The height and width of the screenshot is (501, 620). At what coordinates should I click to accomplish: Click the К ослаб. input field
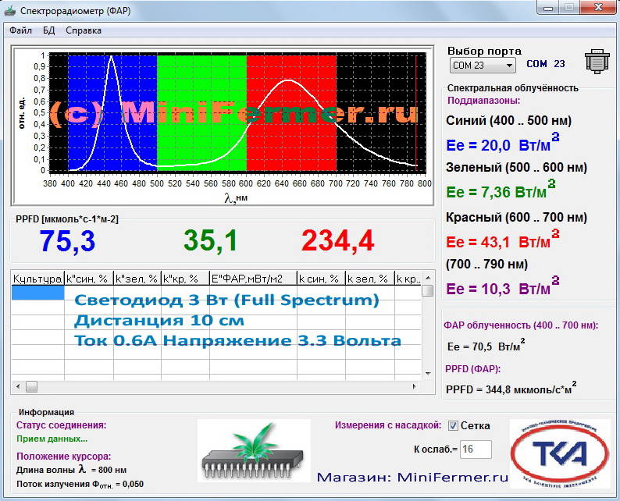(476, 449)
